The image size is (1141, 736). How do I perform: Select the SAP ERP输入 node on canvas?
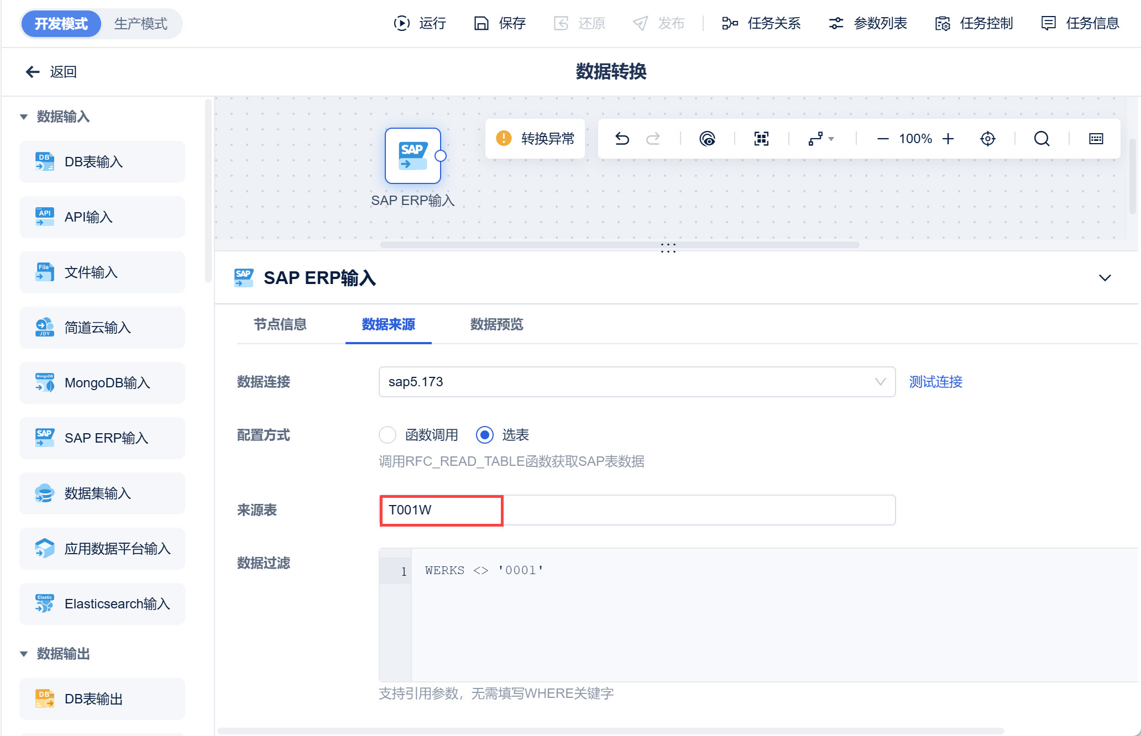(413, 156)
